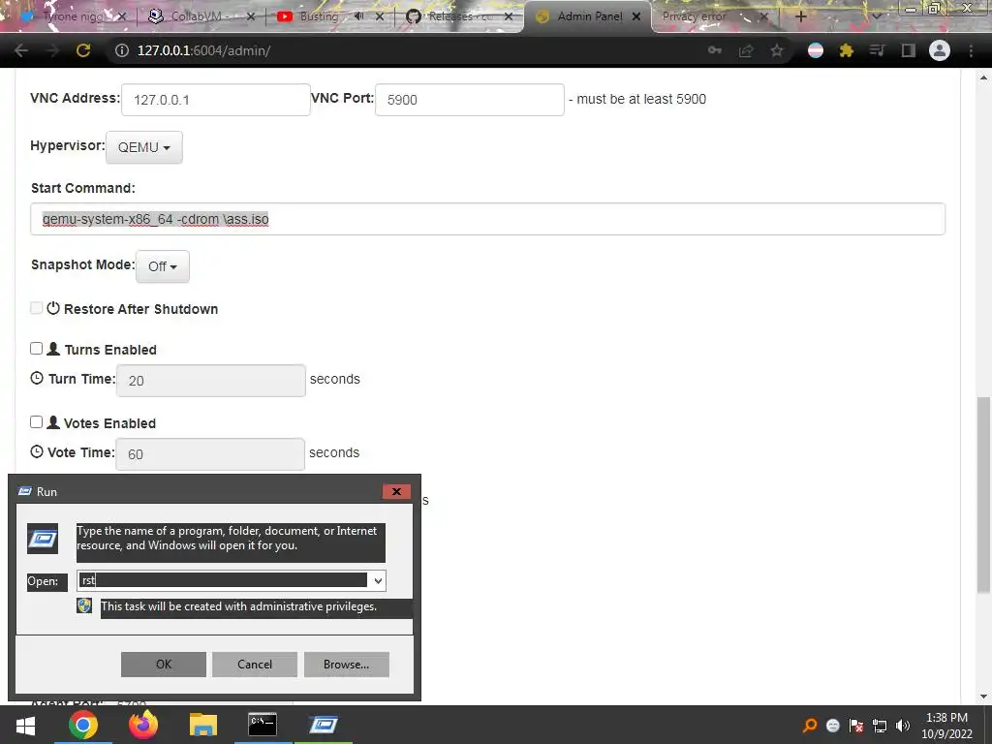
Task: Open the tab search chevron
Action: point(876,16)
